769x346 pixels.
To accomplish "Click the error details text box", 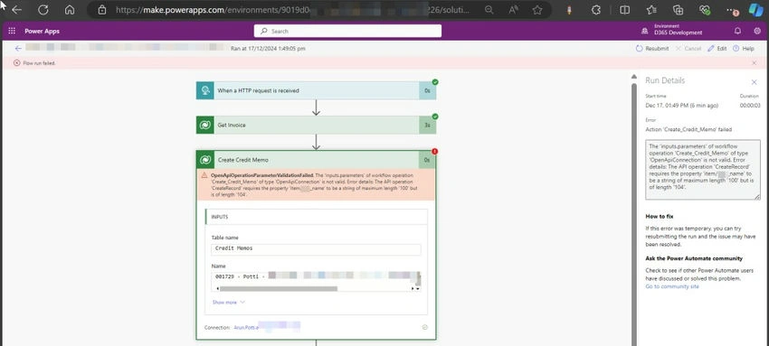I will (702, 169).
